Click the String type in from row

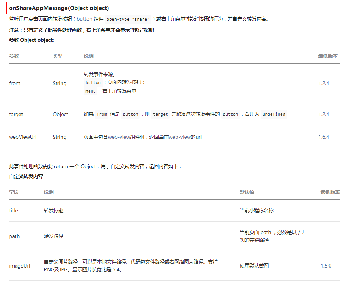(59, 84)
